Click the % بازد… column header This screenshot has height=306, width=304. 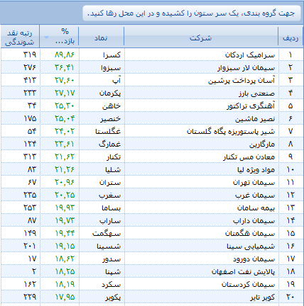pos(59,37)
